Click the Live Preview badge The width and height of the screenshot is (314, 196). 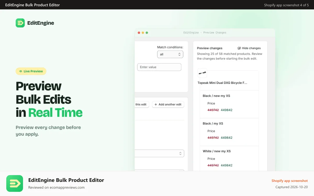tap(31, 71)
